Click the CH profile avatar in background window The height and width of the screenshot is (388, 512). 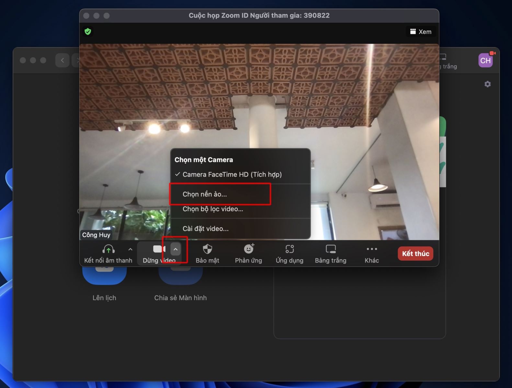click(x=485, y=60)
